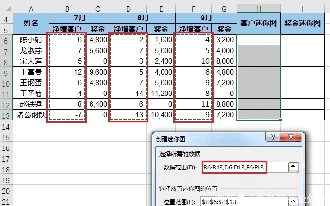
Task: Click the 奖金 subheader under 9月
Action: pos(224,29)
